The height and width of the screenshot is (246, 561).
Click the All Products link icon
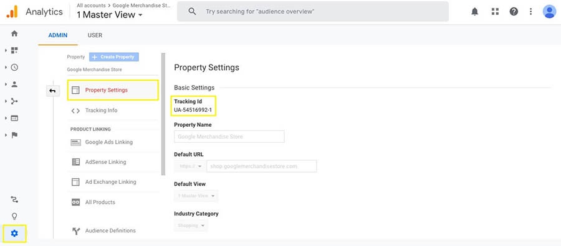click(75, 202)
